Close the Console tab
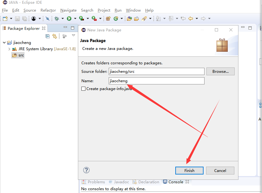Screen dimensions: 262x193 tap(187, 182)
